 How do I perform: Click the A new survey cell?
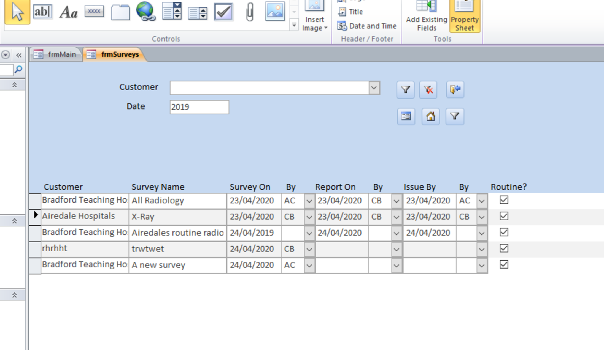(178, 265)
